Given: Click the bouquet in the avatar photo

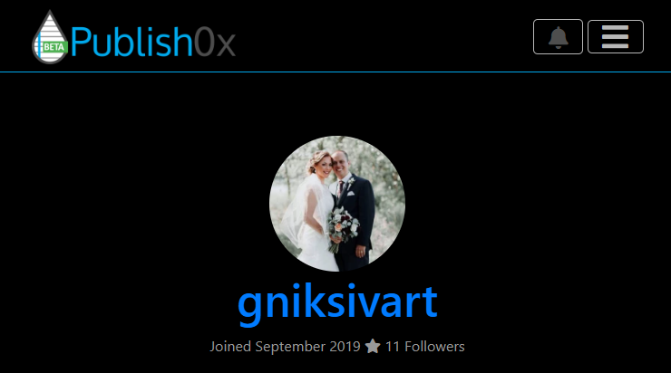Looking at the screenshot, I should (343, 228).
